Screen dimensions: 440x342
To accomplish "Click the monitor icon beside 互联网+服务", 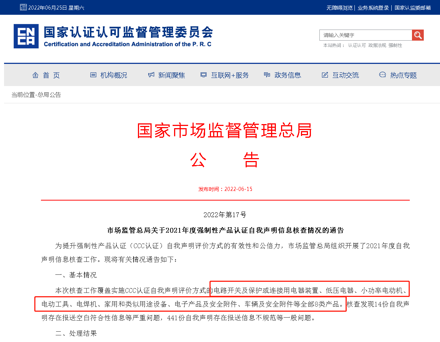I will pos(203,75).
